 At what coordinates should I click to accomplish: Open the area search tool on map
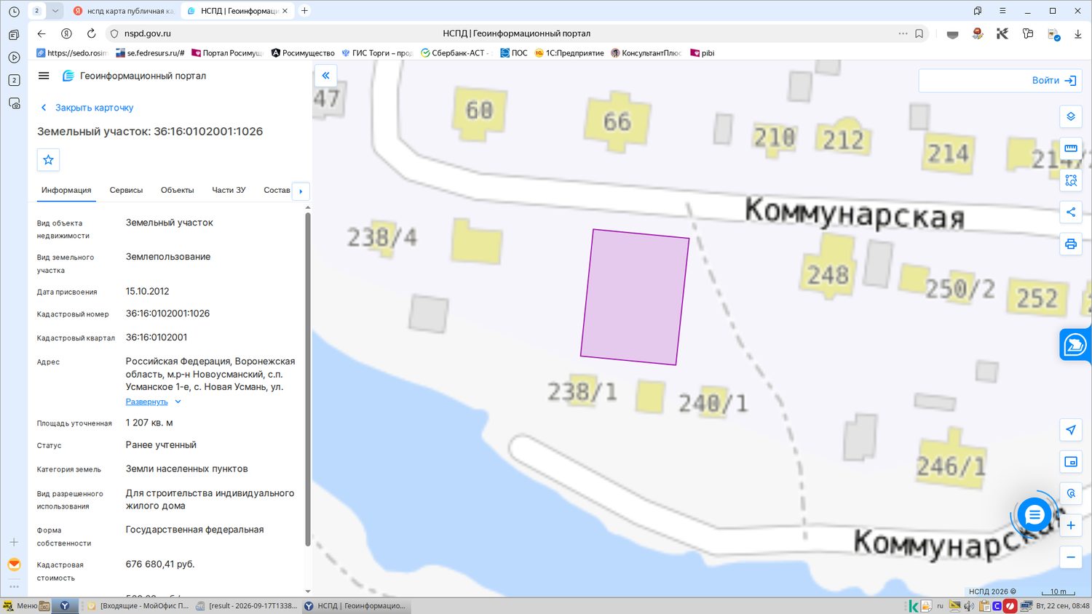pyautogui.click(x=1071, y=180)
